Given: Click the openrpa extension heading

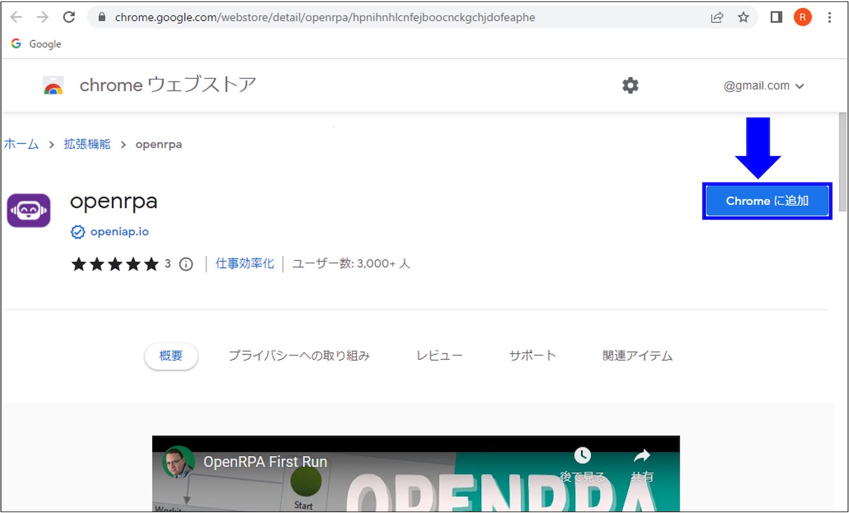Looking at the screenshot, I should [114, 202].
